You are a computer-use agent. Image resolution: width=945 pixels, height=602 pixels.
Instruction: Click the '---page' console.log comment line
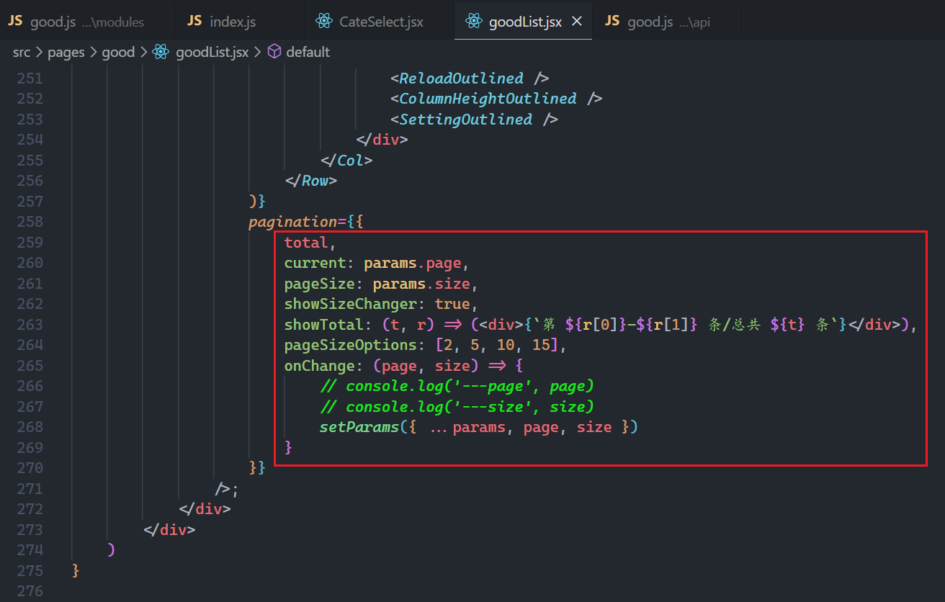457,386
